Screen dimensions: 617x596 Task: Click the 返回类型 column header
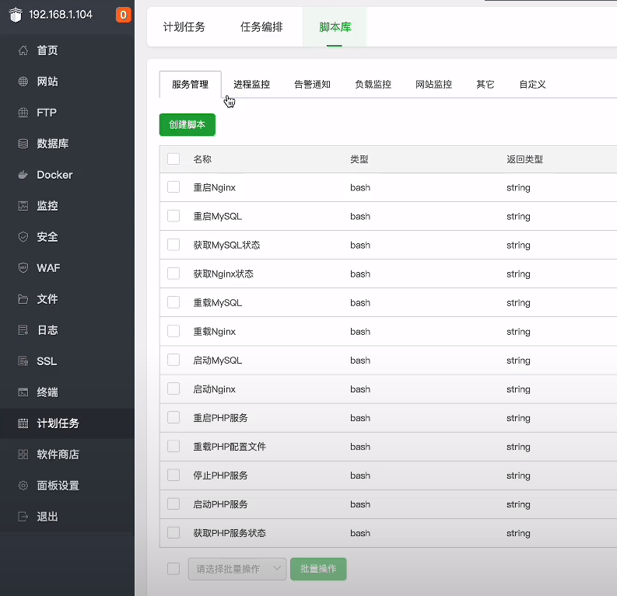525,159
